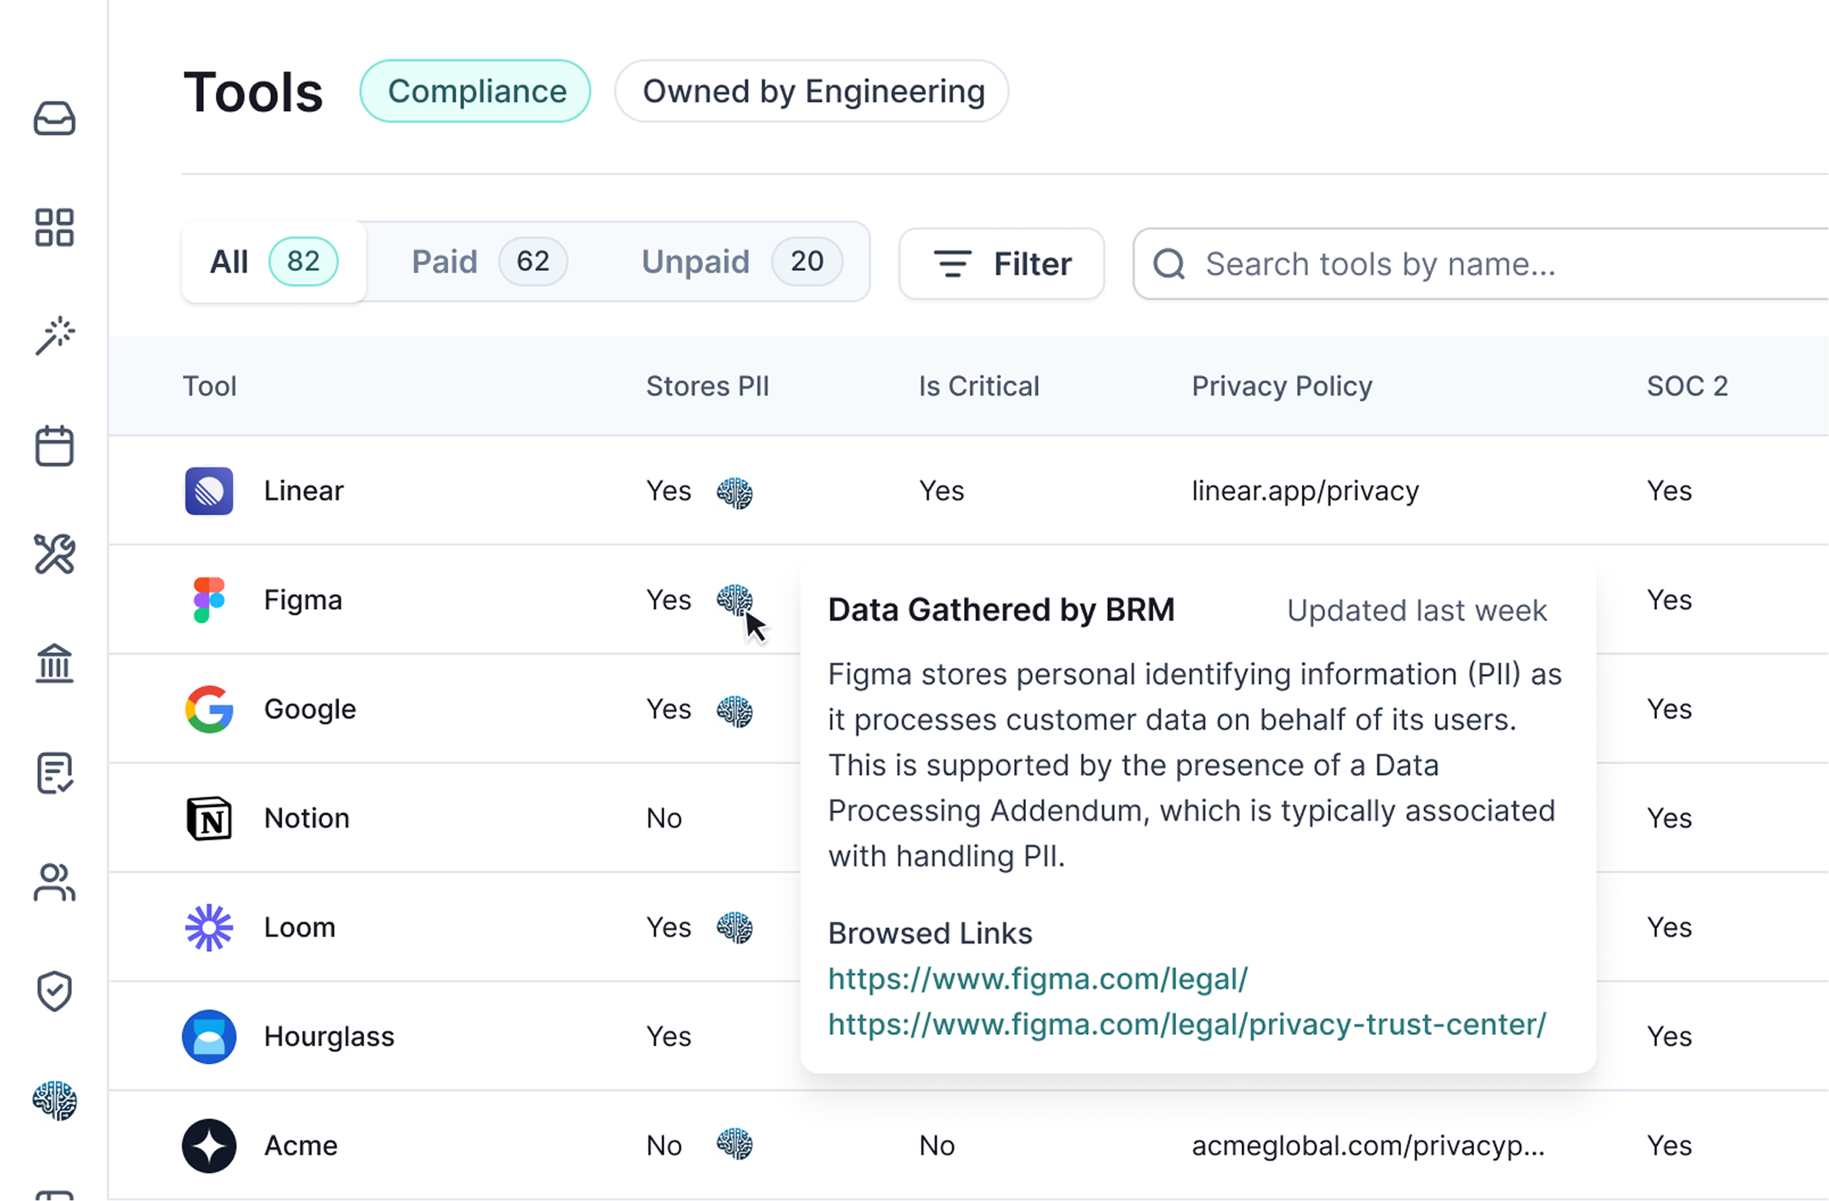Screen dimensions: 1829x1201
Task: Click the Privacy Policy column header
Action: click(1282, 386)
